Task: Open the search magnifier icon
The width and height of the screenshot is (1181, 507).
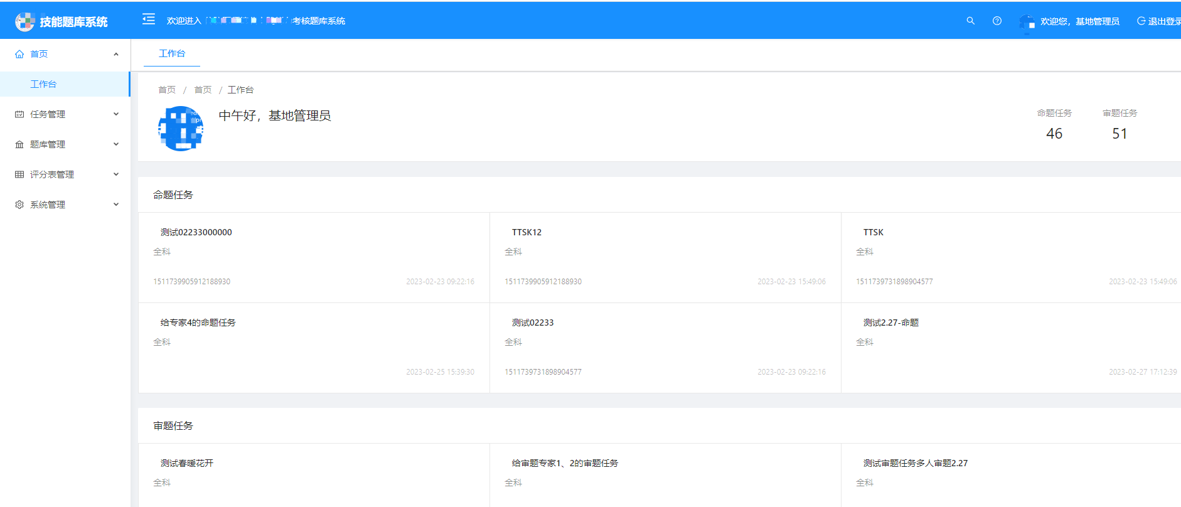Action: (971, 21)
